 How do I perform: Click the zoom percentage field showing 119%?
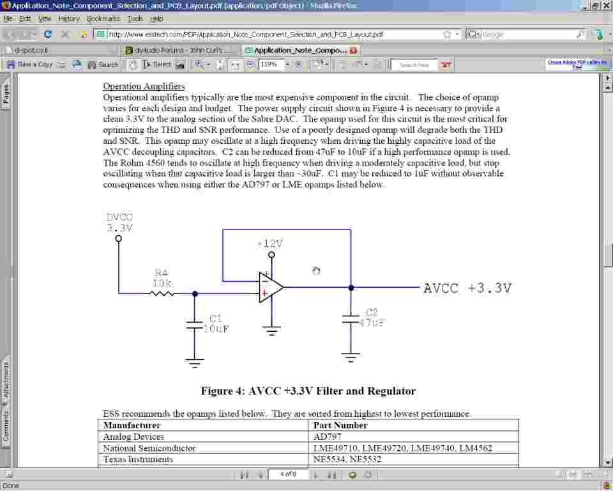pos(270,64)
